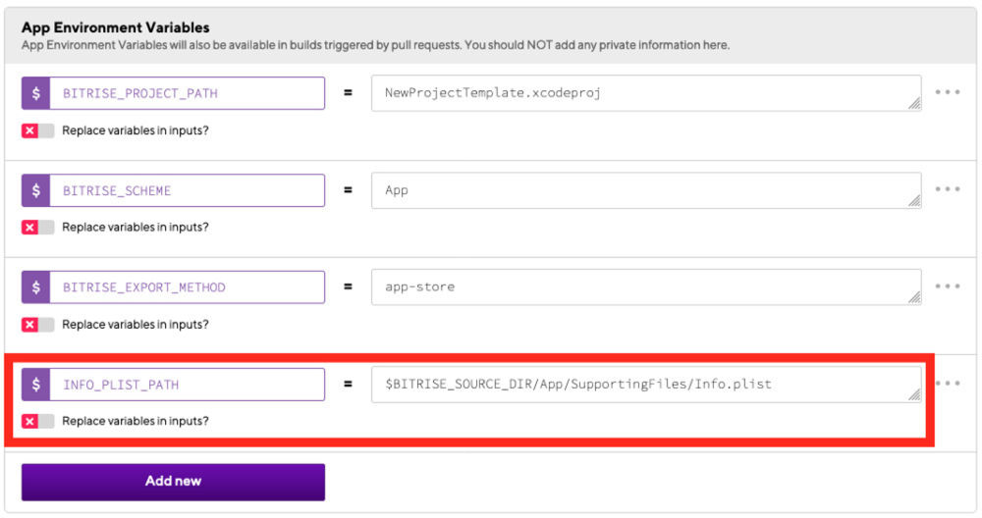Grab the resize handle of the NewProjectTemplate.xcodeproj field
Image resolution: width=982 pixels, height=518 pixels.
coord(914,104)
